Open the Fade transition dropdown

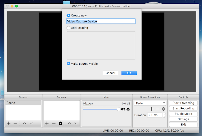150,103
